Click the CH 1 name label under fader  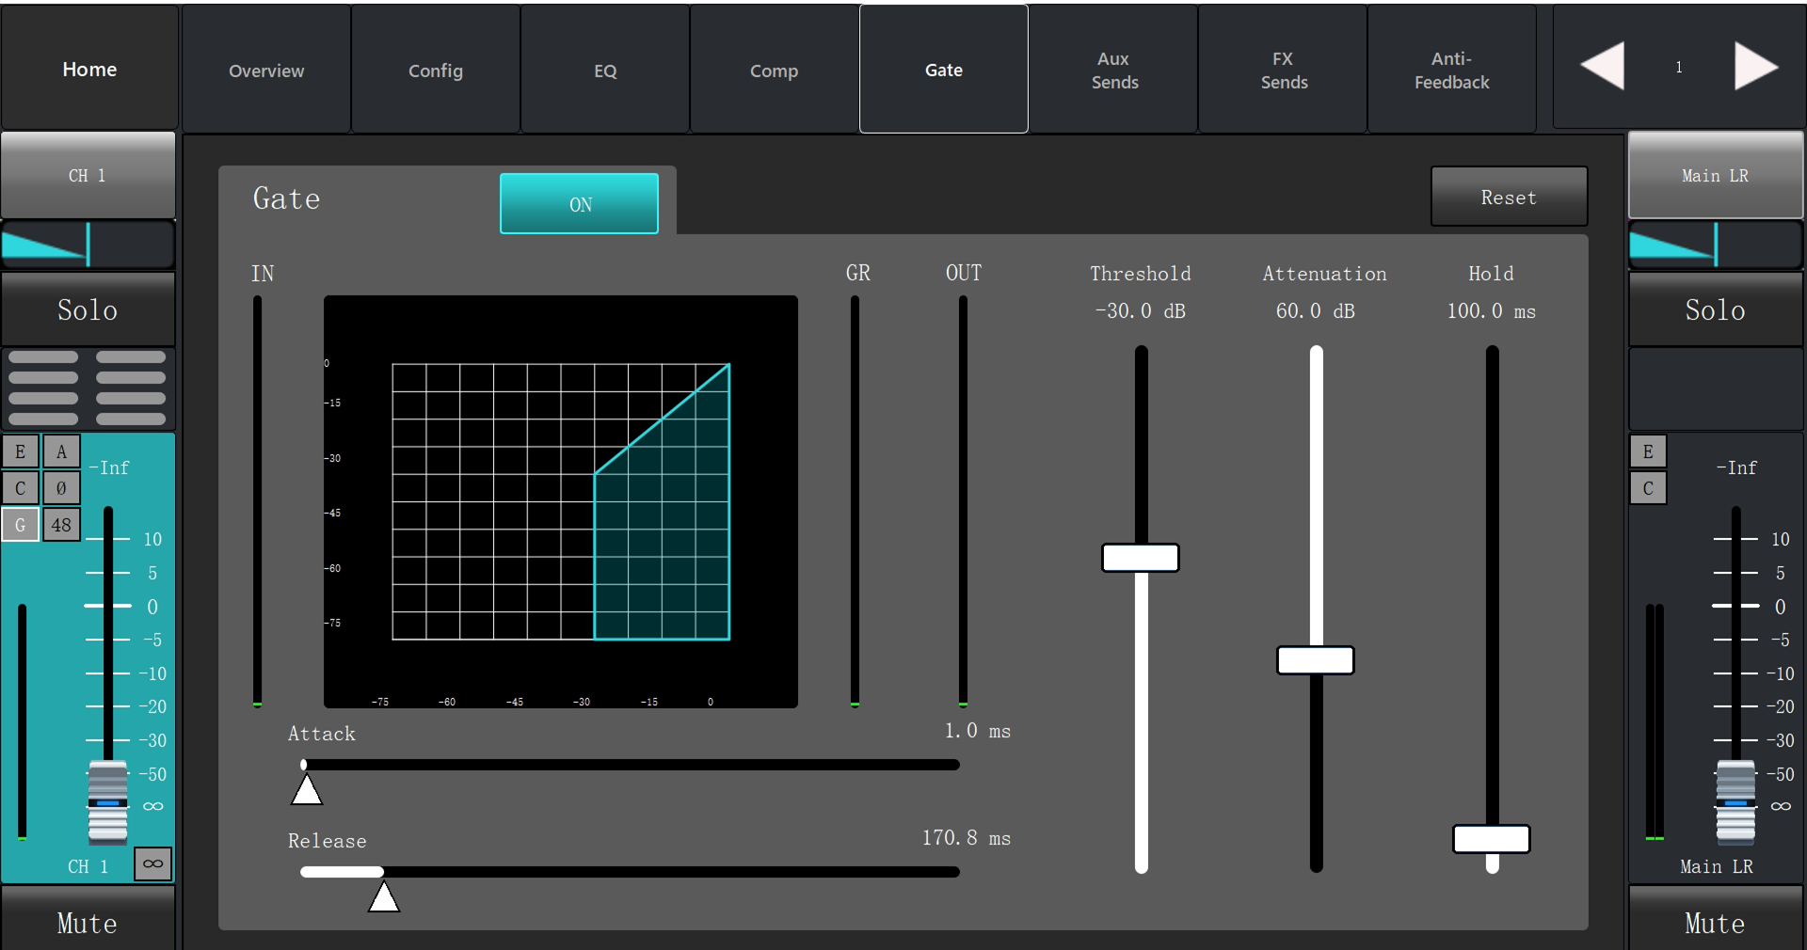click(x=88, y=866)
